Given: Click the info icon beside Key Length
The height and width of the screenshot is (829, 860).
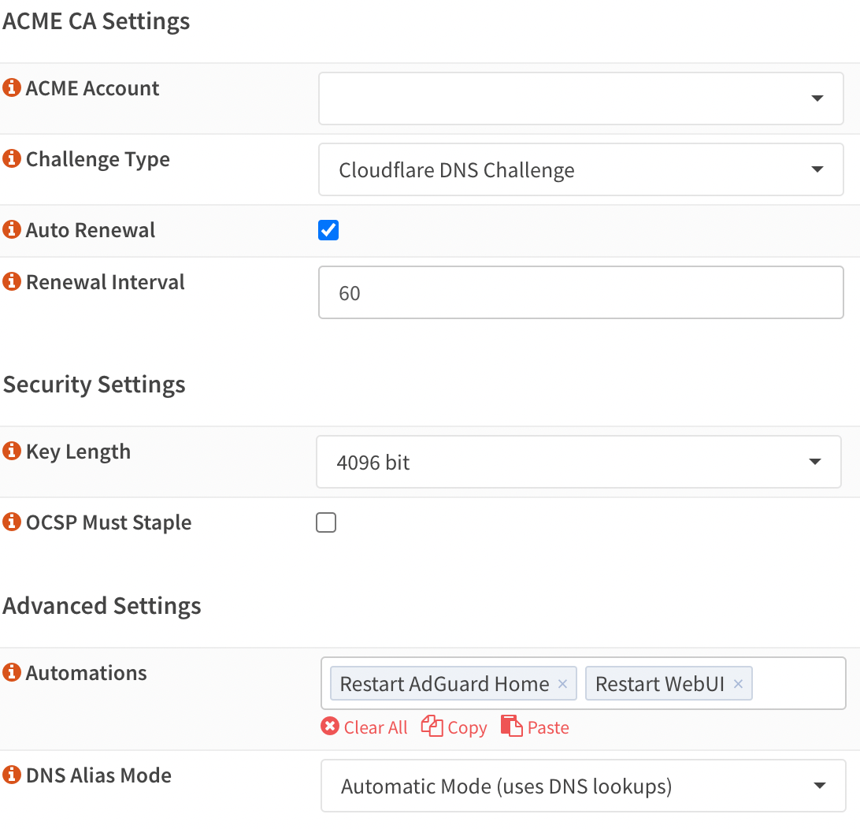Looking at the screenshot, I should 11,451.
